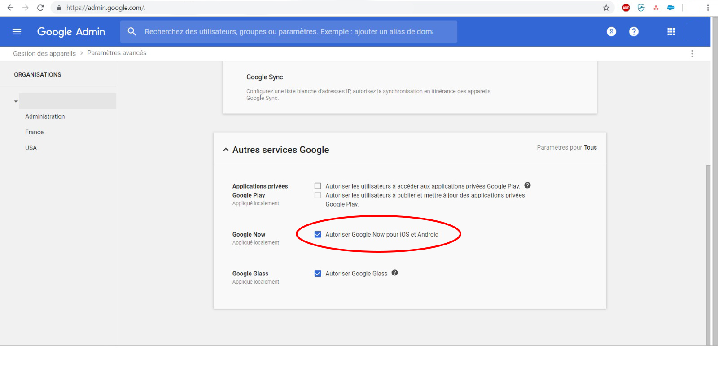718x370 pixels.
Task: Click the Paramètres avancés breadcrumb
Action: click(x=117, y=53)
